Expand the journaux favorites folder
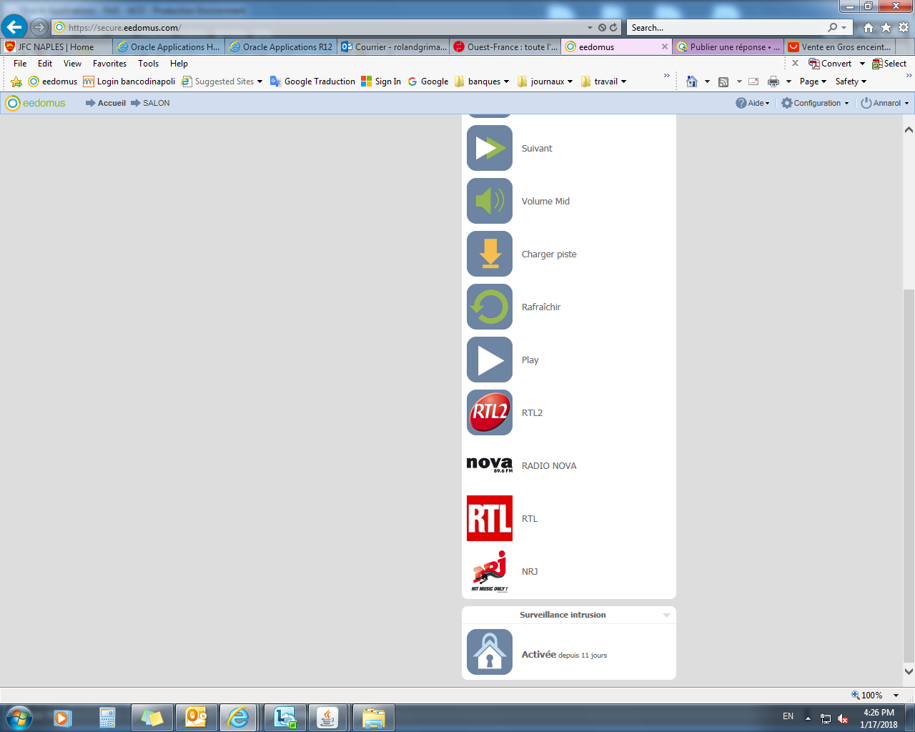Viewport: 915px width, 732px height. click(545, 81)
